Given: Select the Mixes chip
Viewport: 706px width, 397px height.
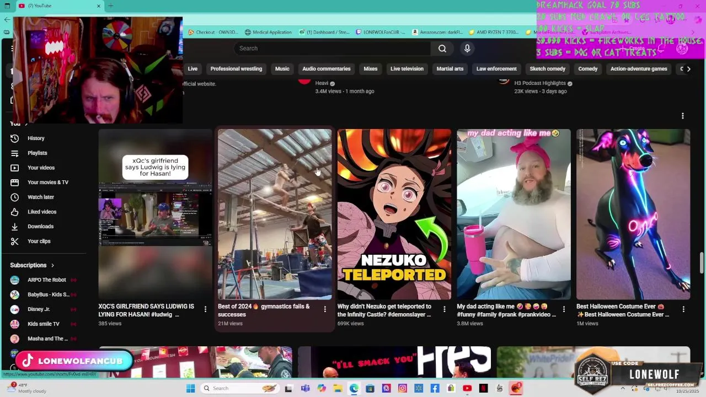Looking at the screenshot, I should 371,69.
